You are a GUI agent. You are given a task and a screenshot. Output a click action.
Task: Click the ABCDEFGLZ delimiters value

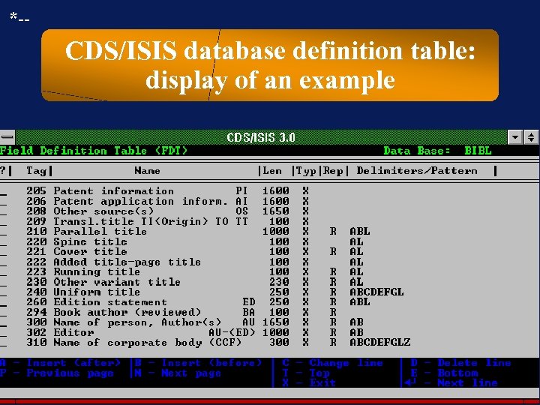(x=379, y=342)
